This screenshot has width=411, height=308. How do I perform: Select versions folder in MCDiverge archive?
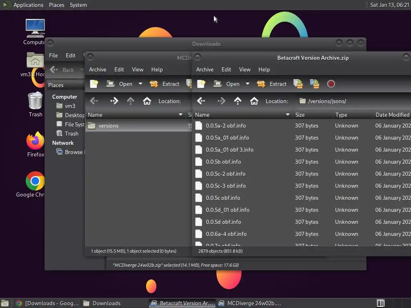(138, 126)
